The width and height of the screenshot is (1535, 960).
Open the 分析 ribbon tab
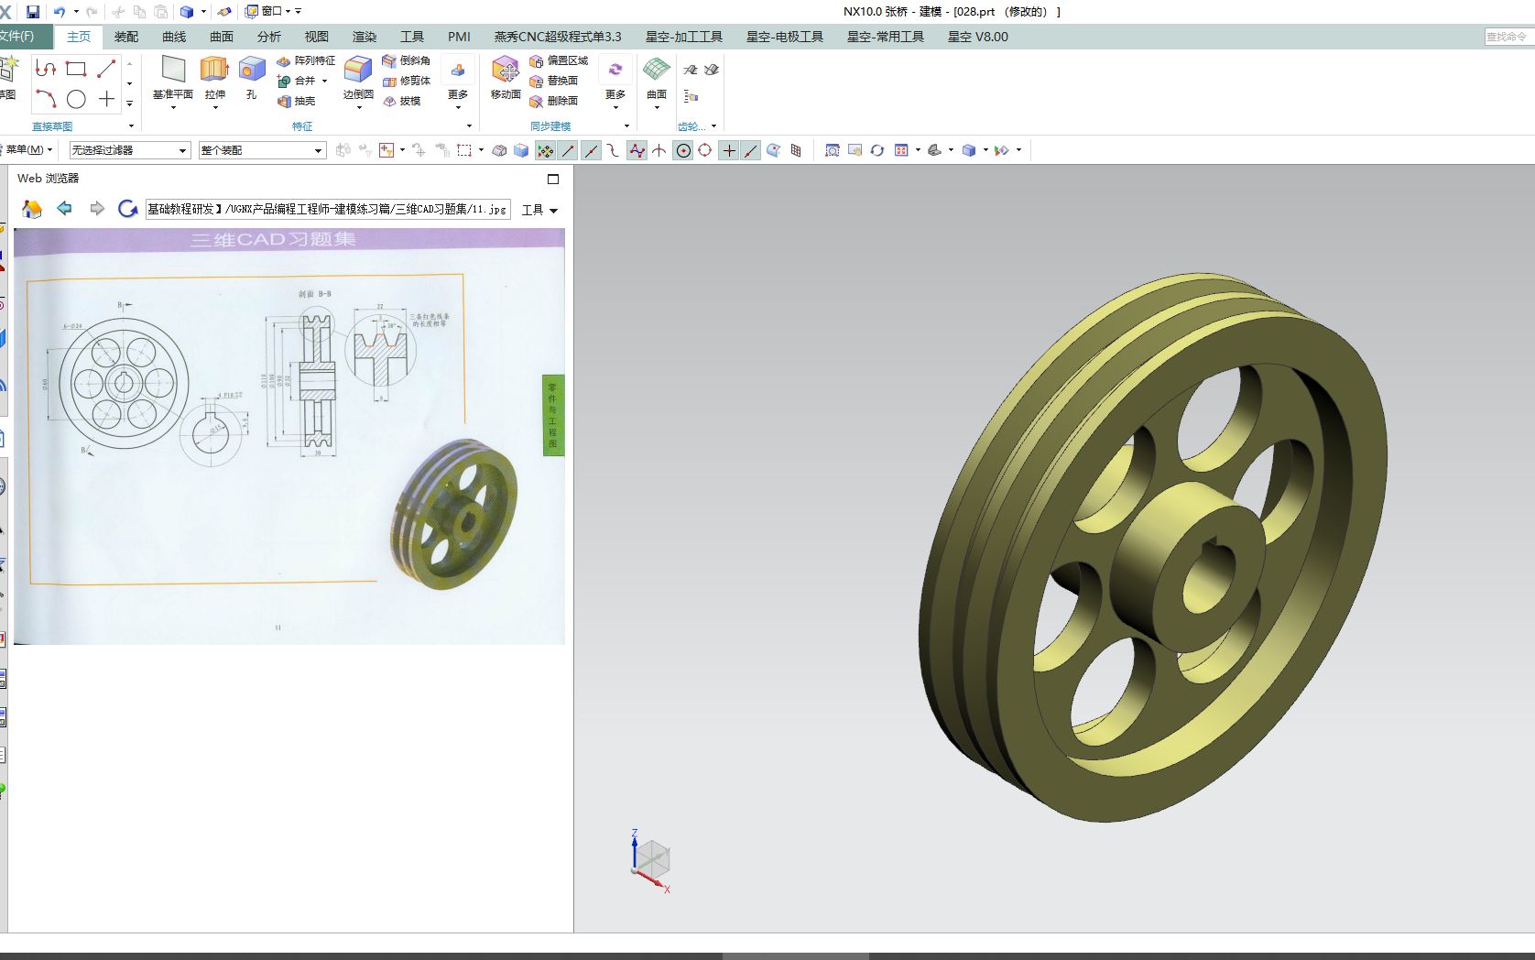point(269,37)
